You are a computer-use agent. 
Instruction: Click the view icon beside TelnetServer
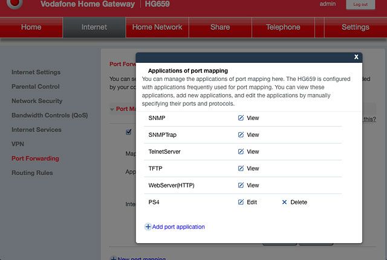pos(241,151)
